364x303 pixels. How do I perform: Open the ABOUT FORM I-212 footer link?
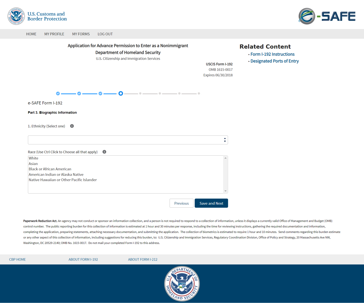[x=143, y=259]
